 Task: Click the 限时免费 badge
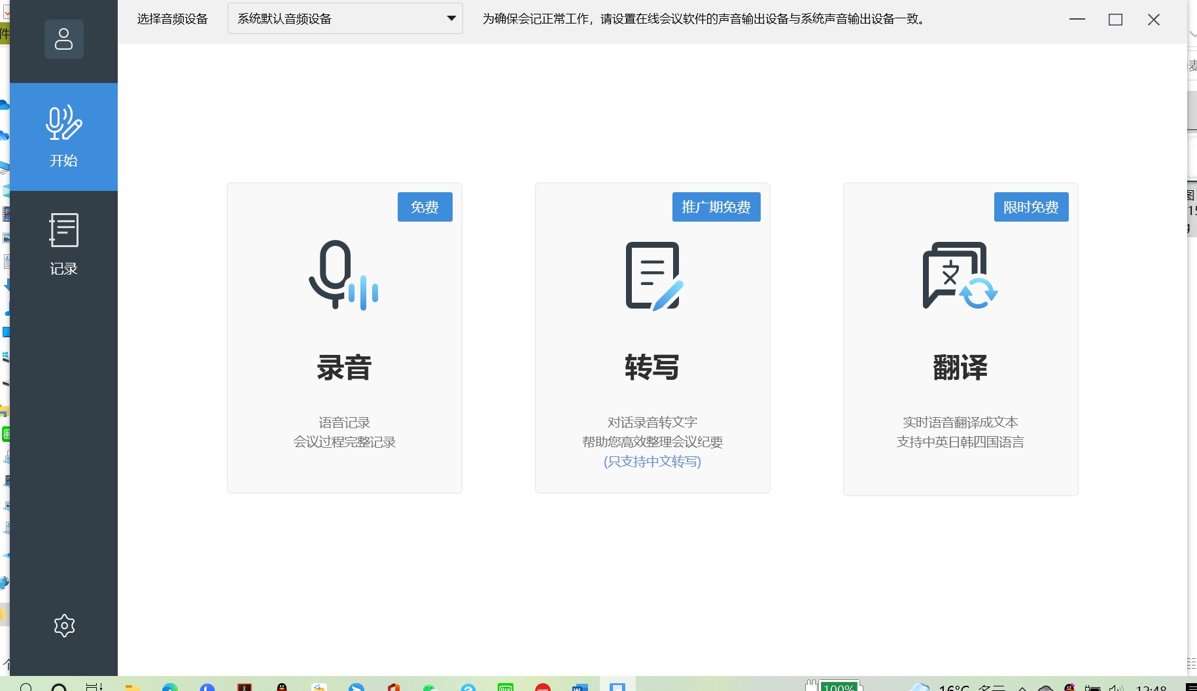point(1032,207)
